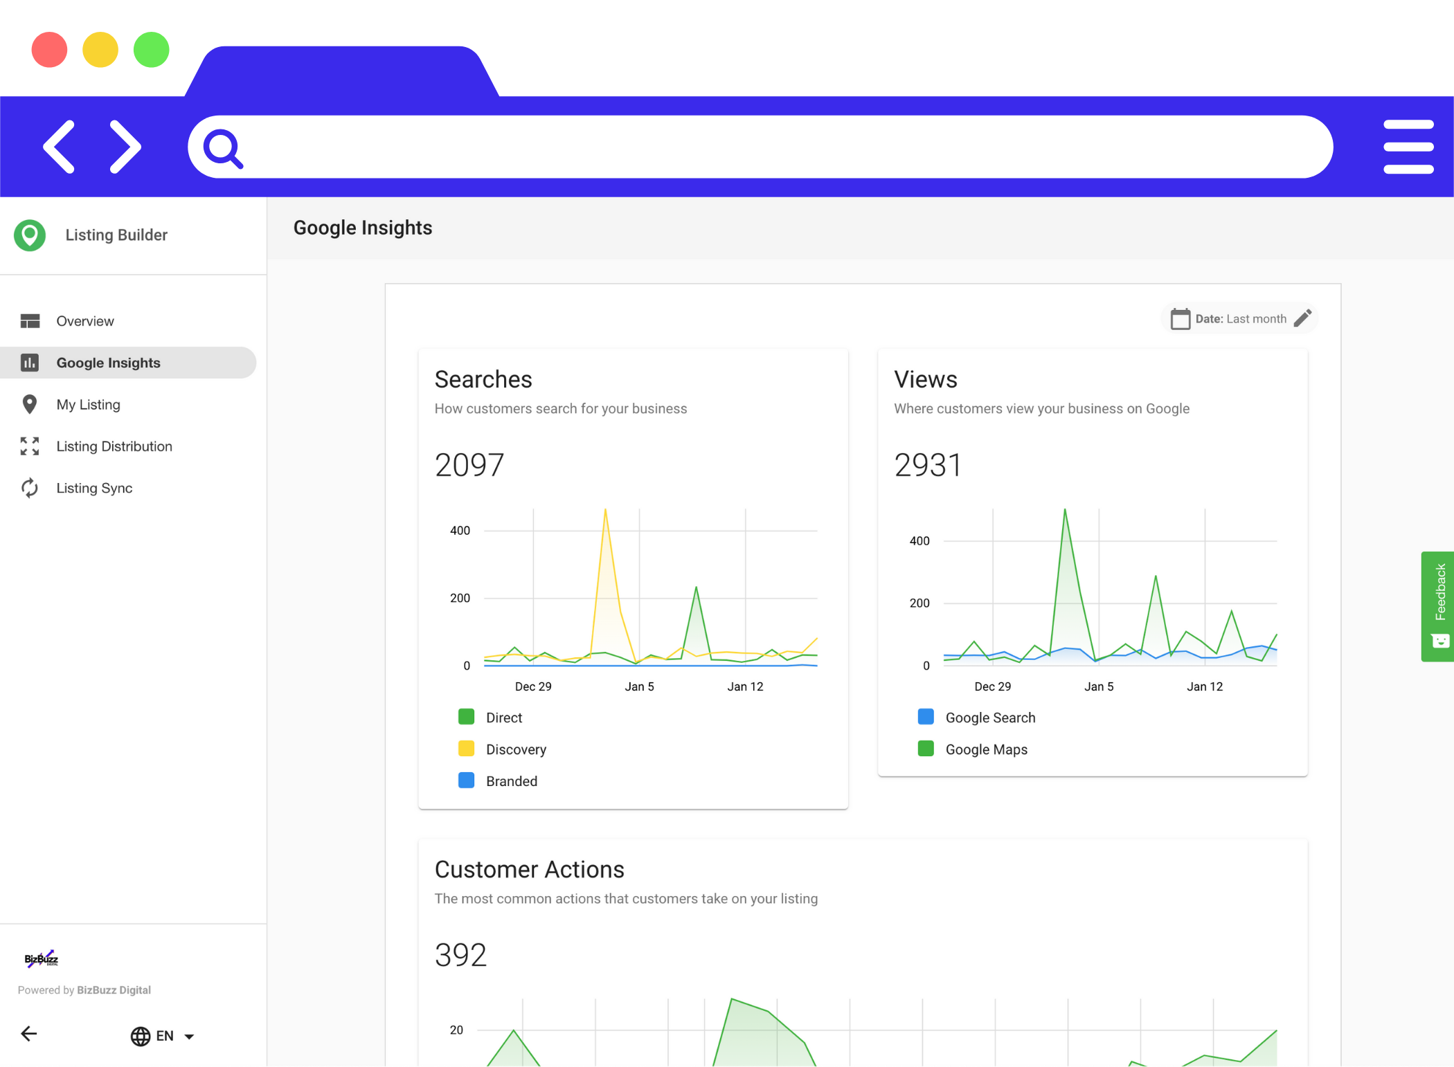Click the Jan 12 label in Views chart
Screen dimensions: 1454x1067
pos(1205,686)
